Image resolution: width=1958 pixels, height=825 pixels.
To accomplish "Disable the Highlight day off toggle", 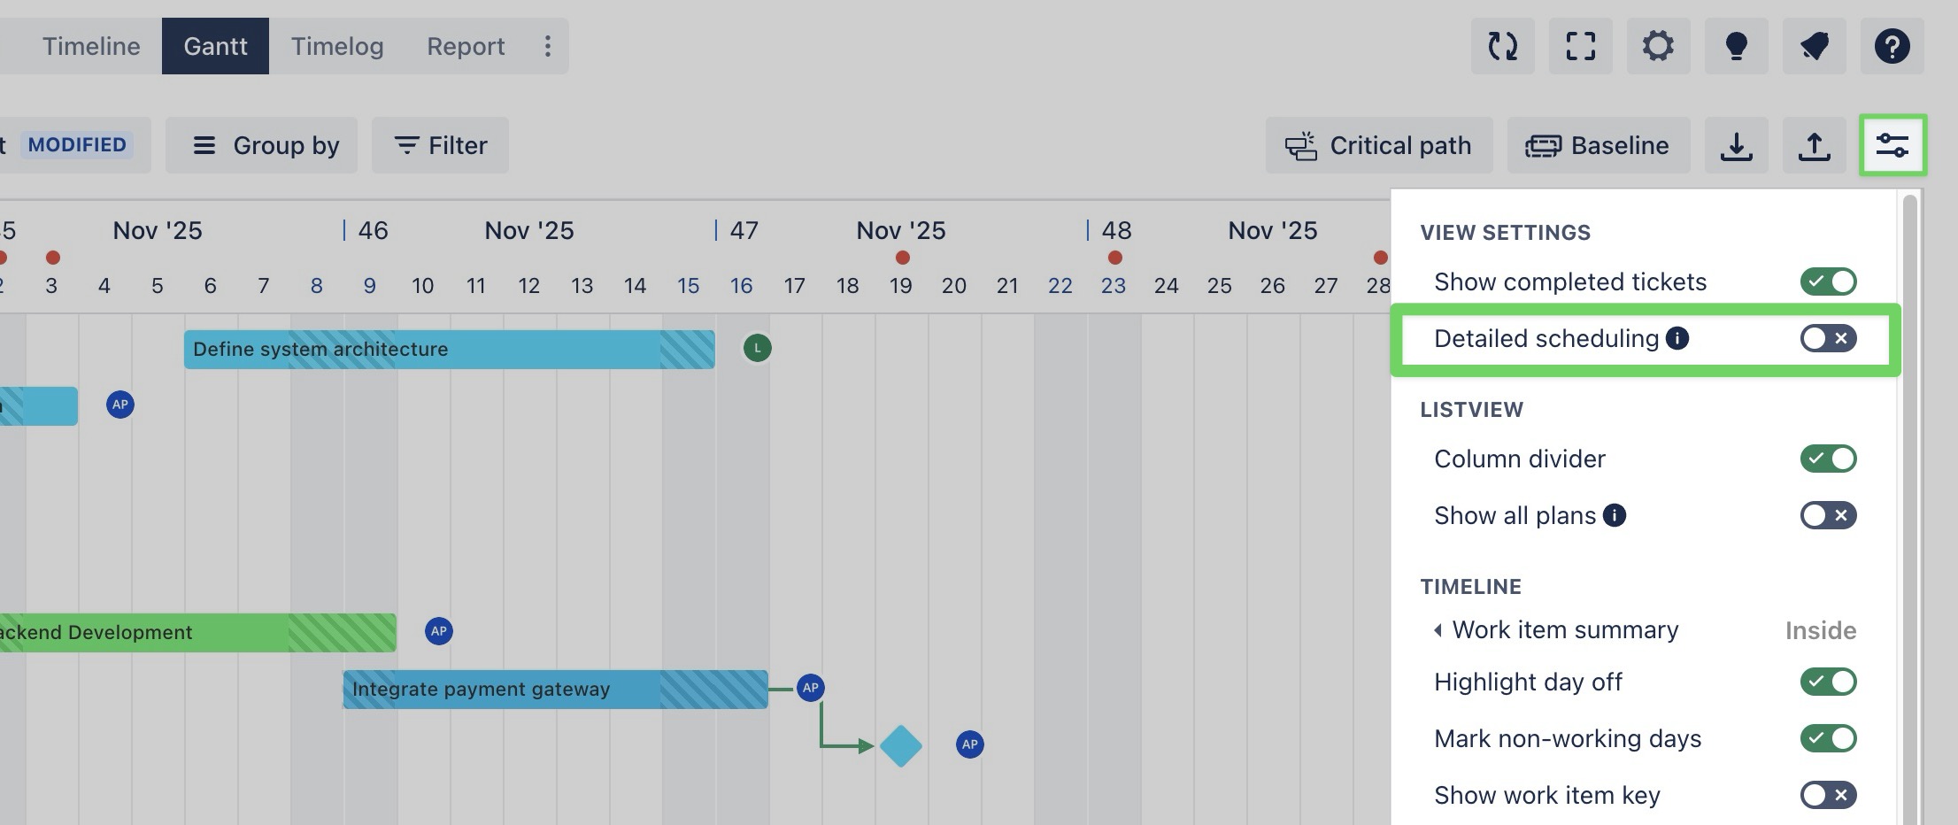I will coord(1828,682).
